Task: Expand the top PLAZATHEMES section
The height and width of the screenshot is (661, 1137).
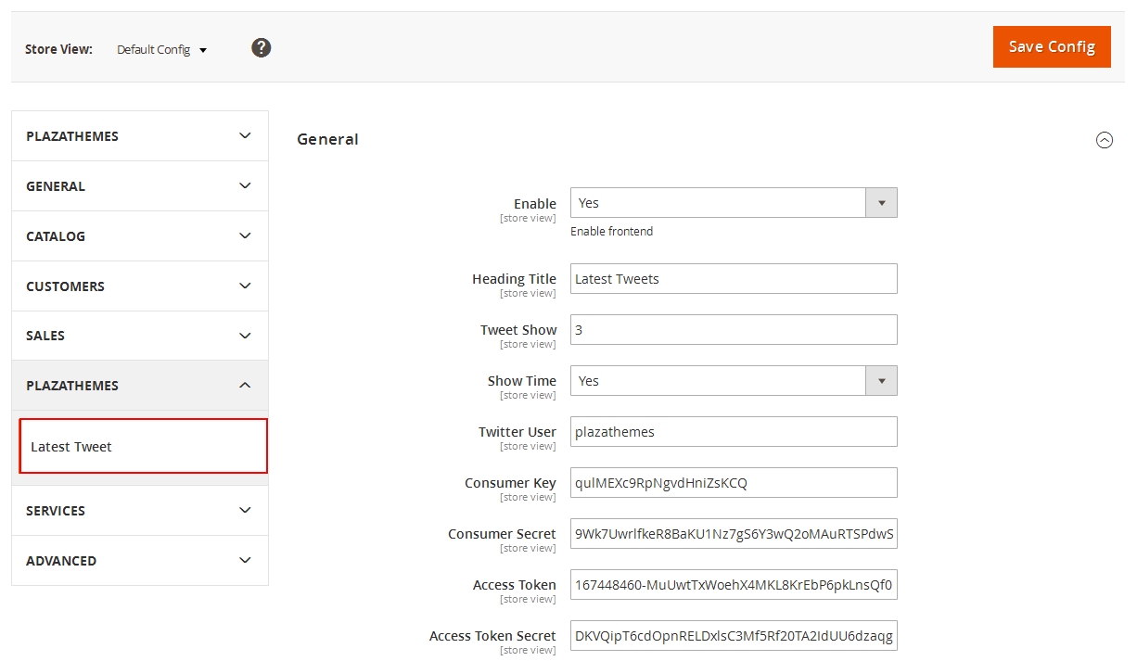Action: click(139, 136)
